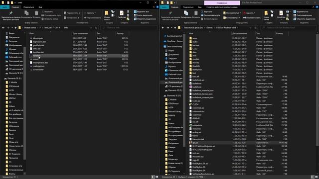Select moonphases.dat file in left window
319x179 pixels.
(x=40, y=63)
